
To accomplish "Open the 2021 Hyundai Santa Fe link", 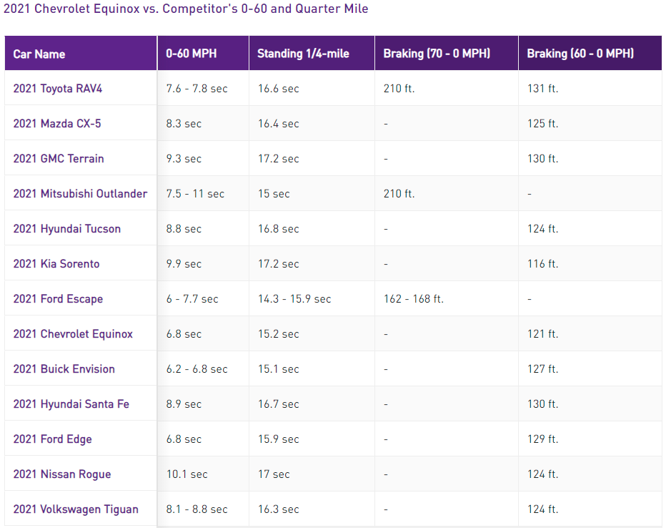I will coord(71,404).
